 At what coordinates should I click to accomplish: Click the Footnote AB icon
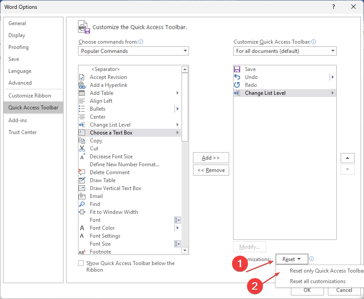[x=82, y=252]
